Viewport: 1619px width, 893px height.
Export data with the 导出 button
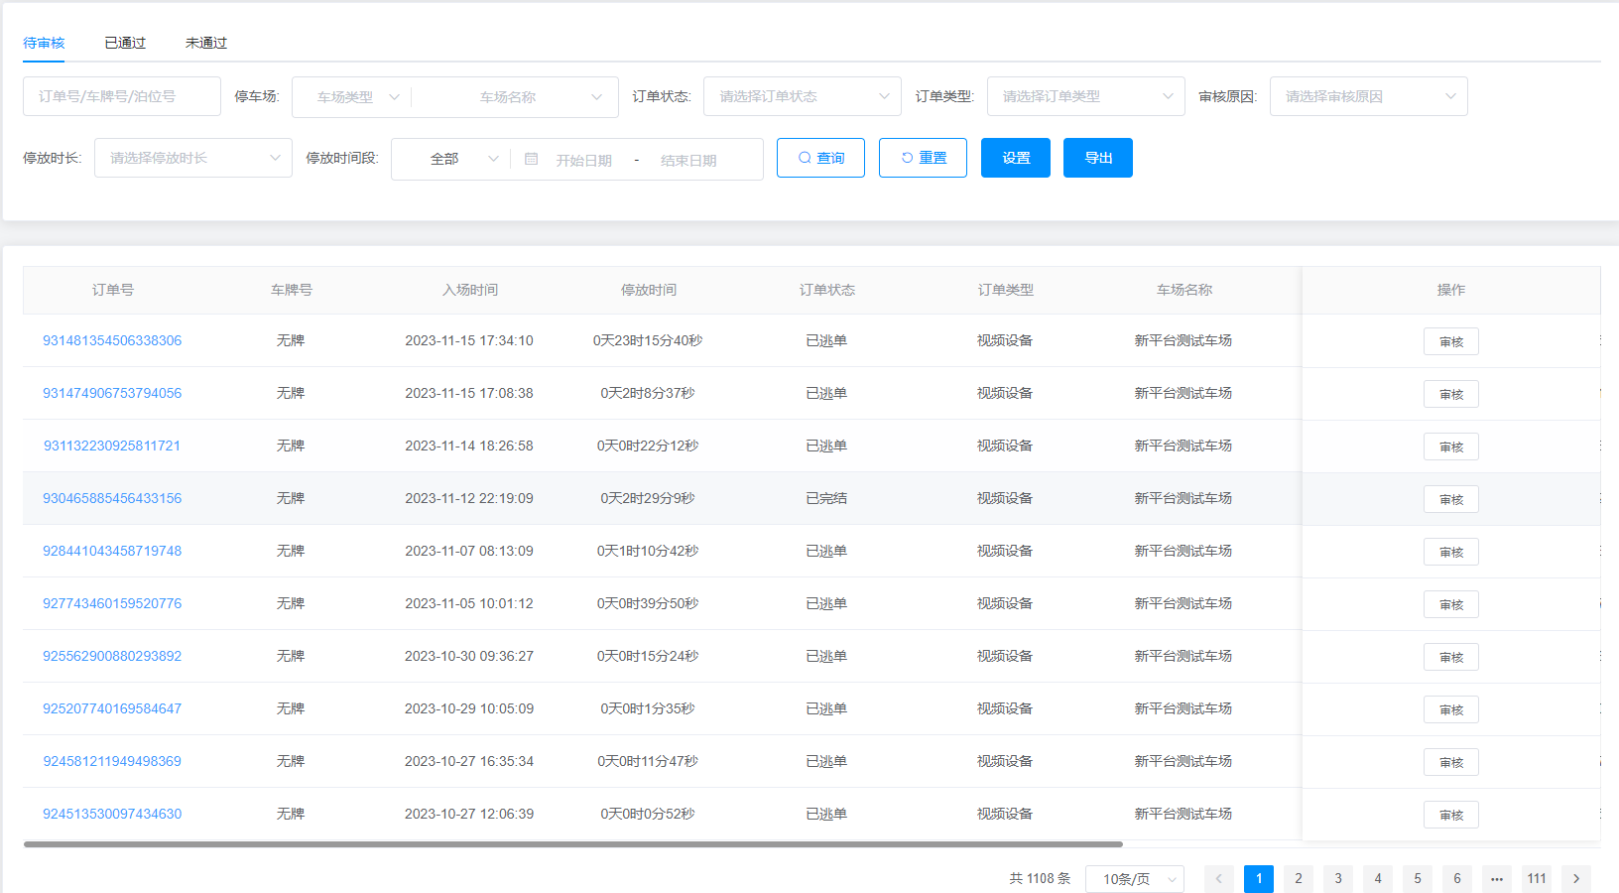click(1097, 158)
